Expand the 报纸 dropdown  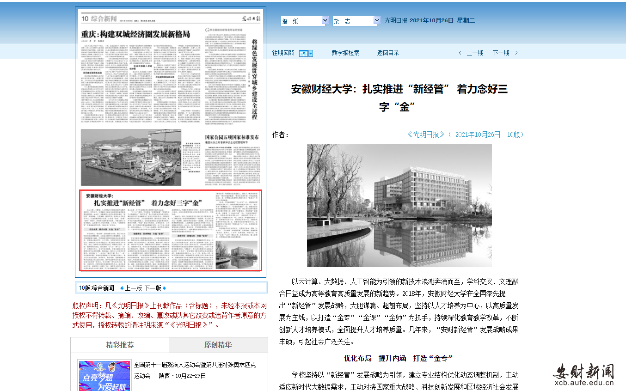304,21
